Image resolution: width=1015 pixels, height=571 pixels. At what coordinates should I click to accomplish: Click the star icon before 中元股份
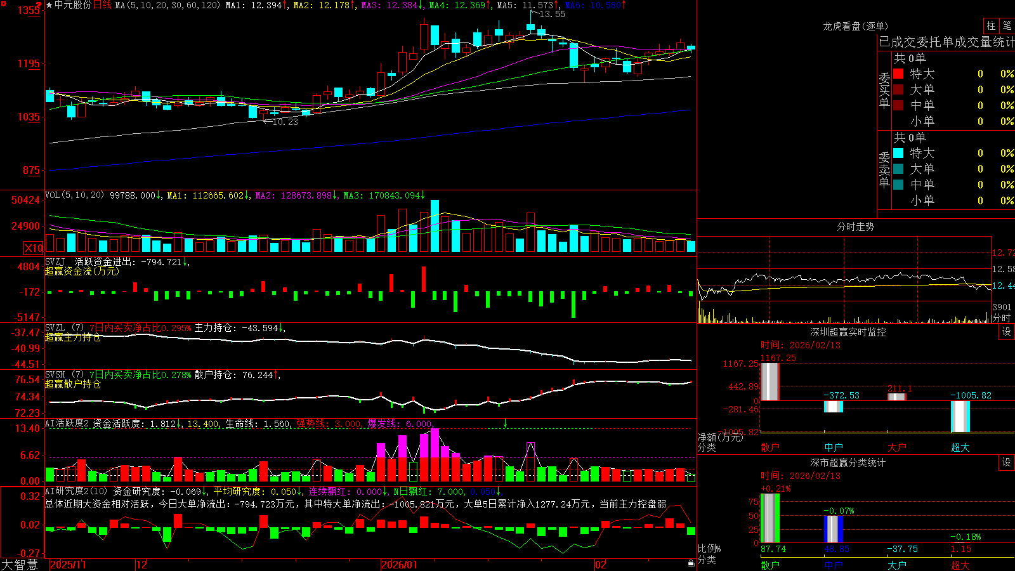pos(49,5)
